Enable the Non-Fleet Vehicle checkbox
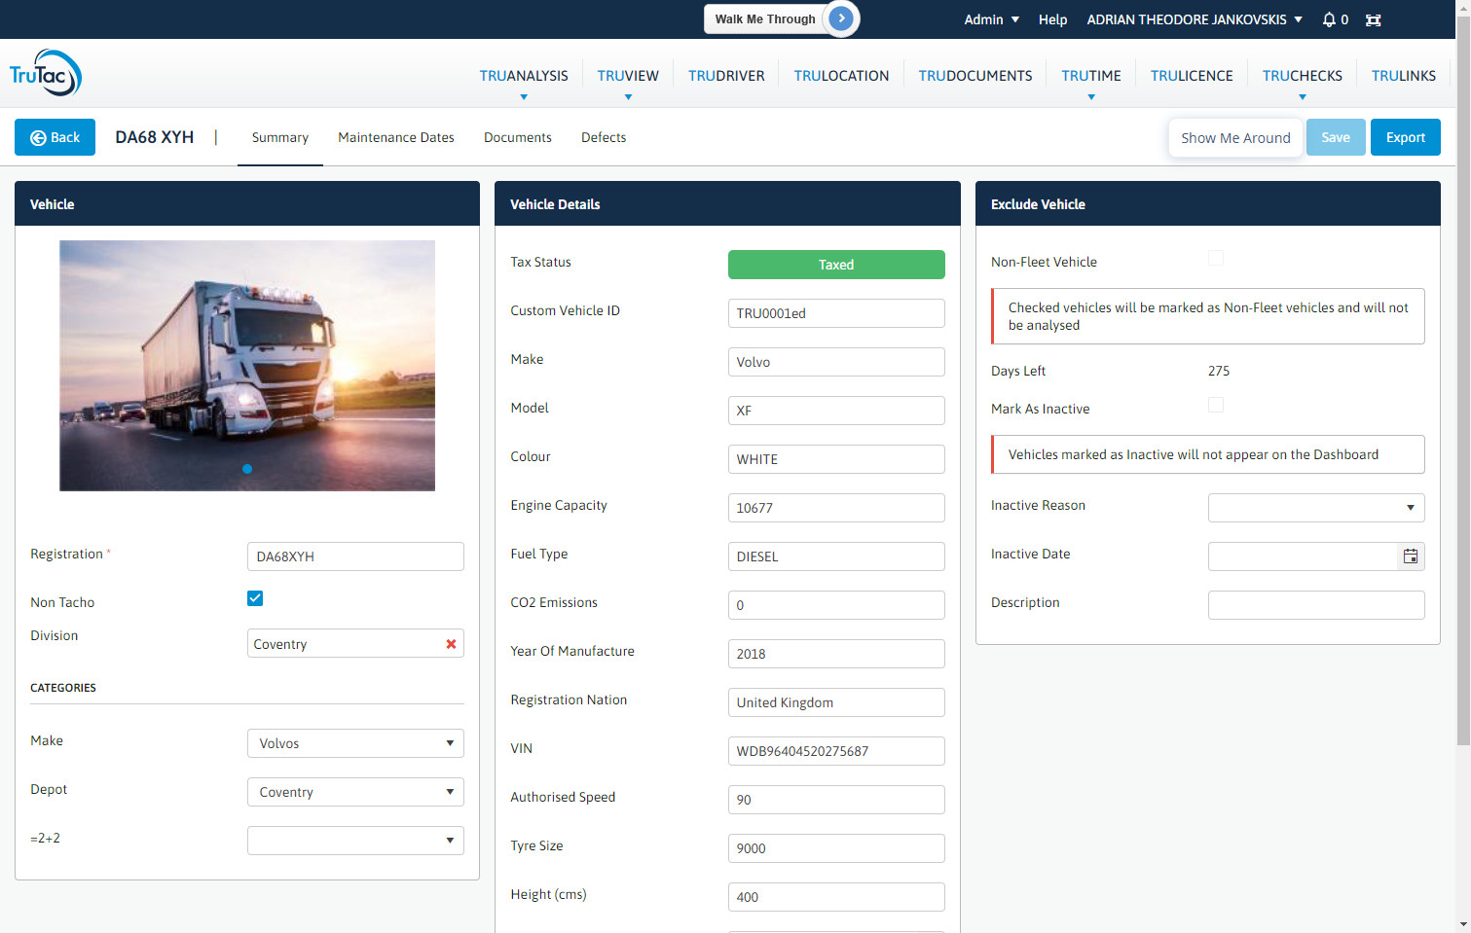1471x933 pixels. [1216, 257]
